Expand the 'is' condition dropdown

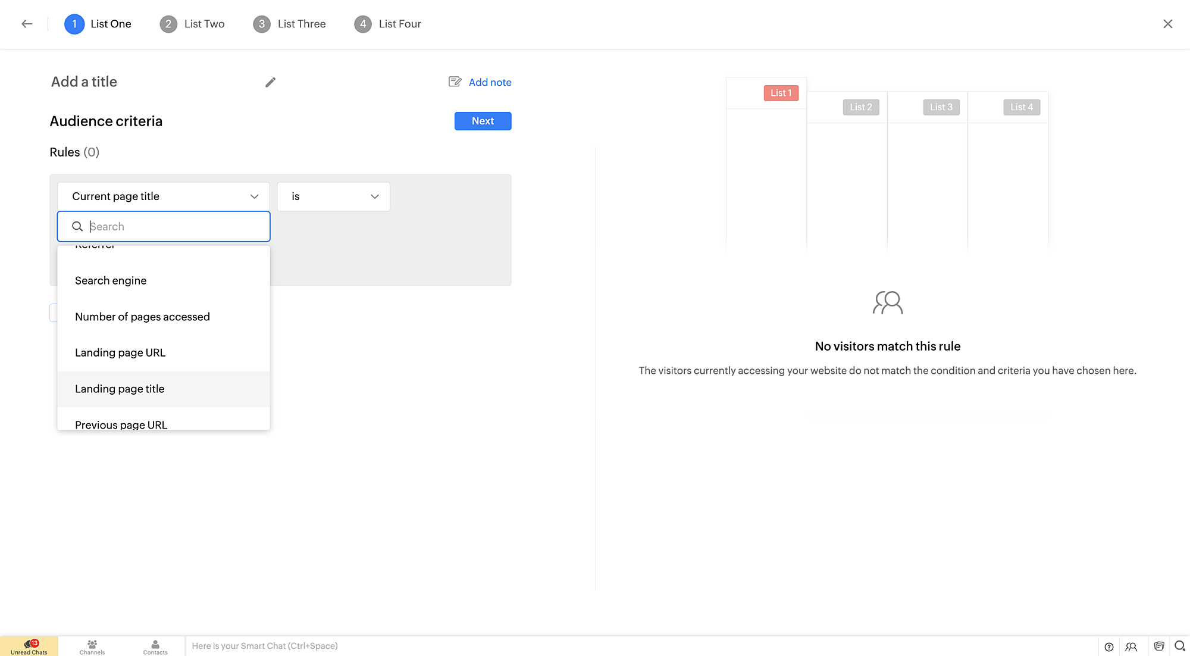click(333, 196)
